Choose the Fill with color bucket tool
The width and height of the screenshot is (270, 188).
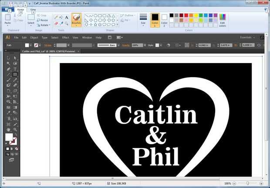click(61, 17)
